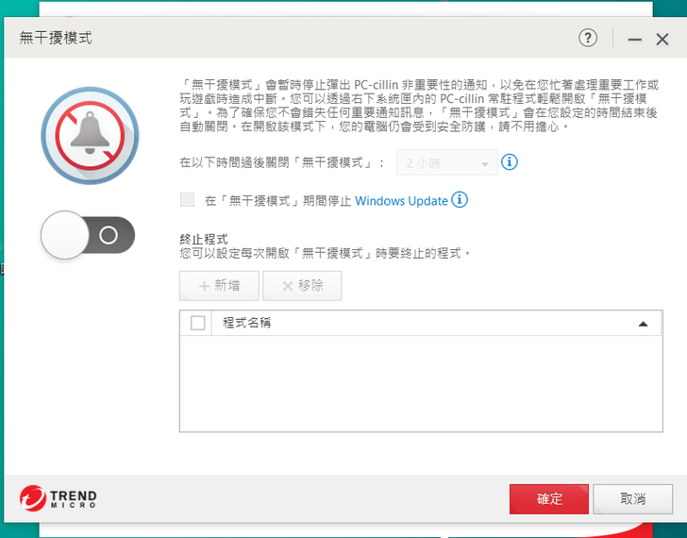Click the 新增 add program button
687x538 pixels.
click(x=219, y=286)
